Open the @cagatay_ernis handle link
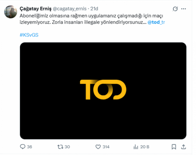The height and width of the screenshot is (155, 196). point(70,9)
